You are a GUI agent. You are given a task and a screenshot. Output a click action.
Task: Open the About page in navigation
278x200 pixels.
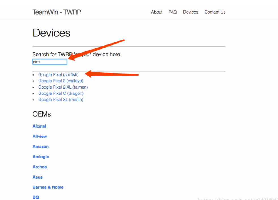click(157, 12)
